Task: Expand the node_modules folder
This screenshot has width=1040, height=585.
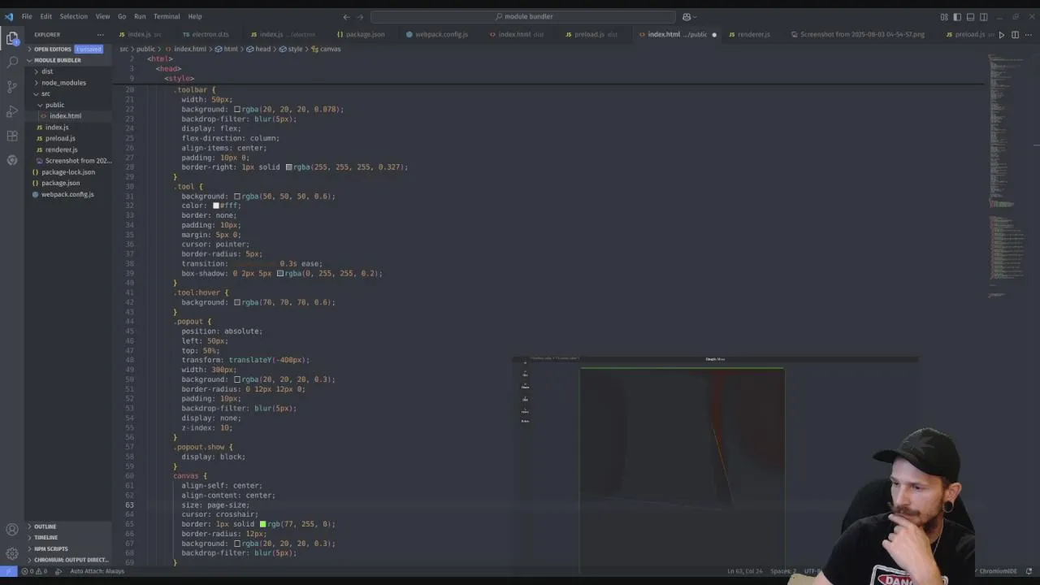Action: (63, 82)
